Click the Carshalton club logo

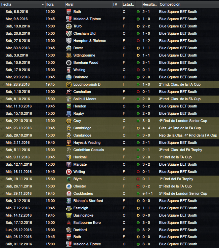(x=69, y=92)
